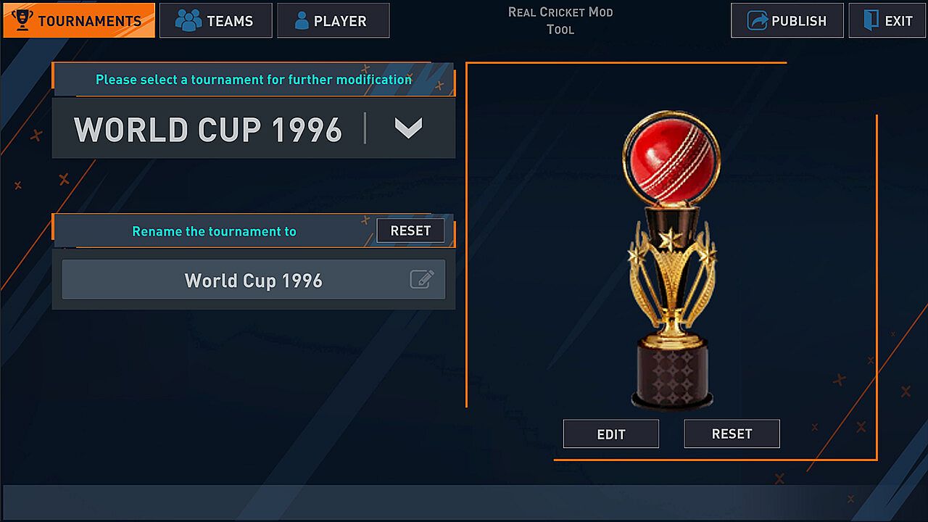Publish the mod changes
Screen dimensions: 928x522
787,20
